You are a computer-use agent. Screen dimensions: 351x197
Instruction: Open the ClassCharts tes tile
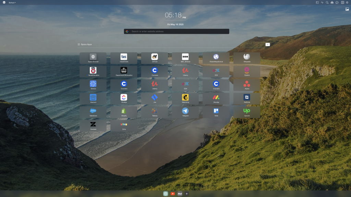124,58
